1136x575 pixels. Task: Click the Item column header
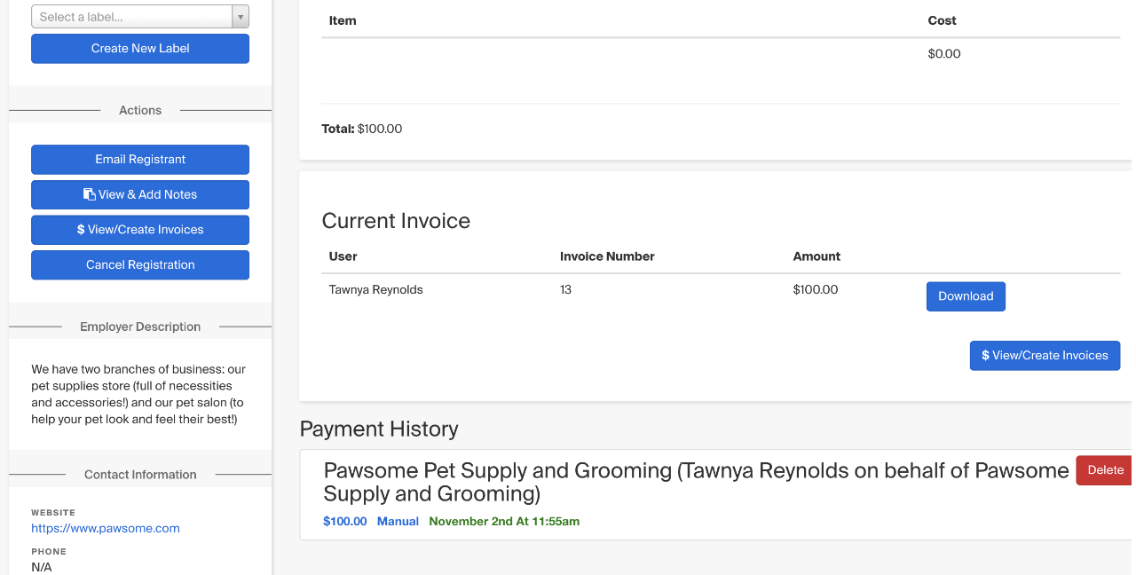tap(343, 20)
